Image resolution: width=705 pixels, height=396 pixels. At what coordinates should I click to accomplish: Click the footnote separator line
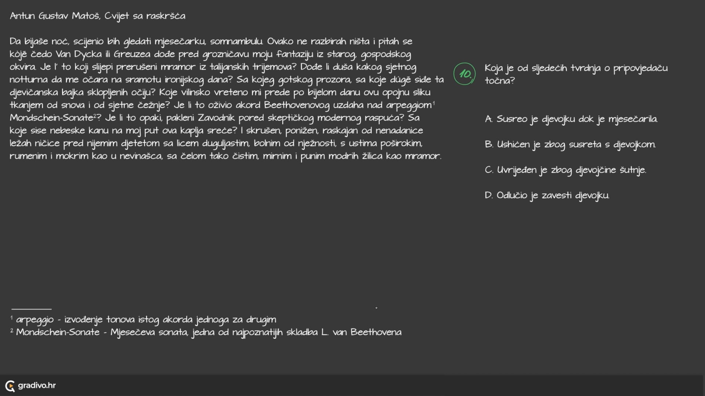coord(32,309)
